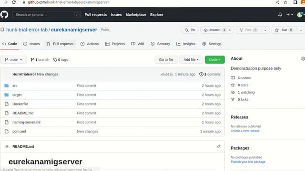Switch to the repository Pull requests tab

(60, 44)
